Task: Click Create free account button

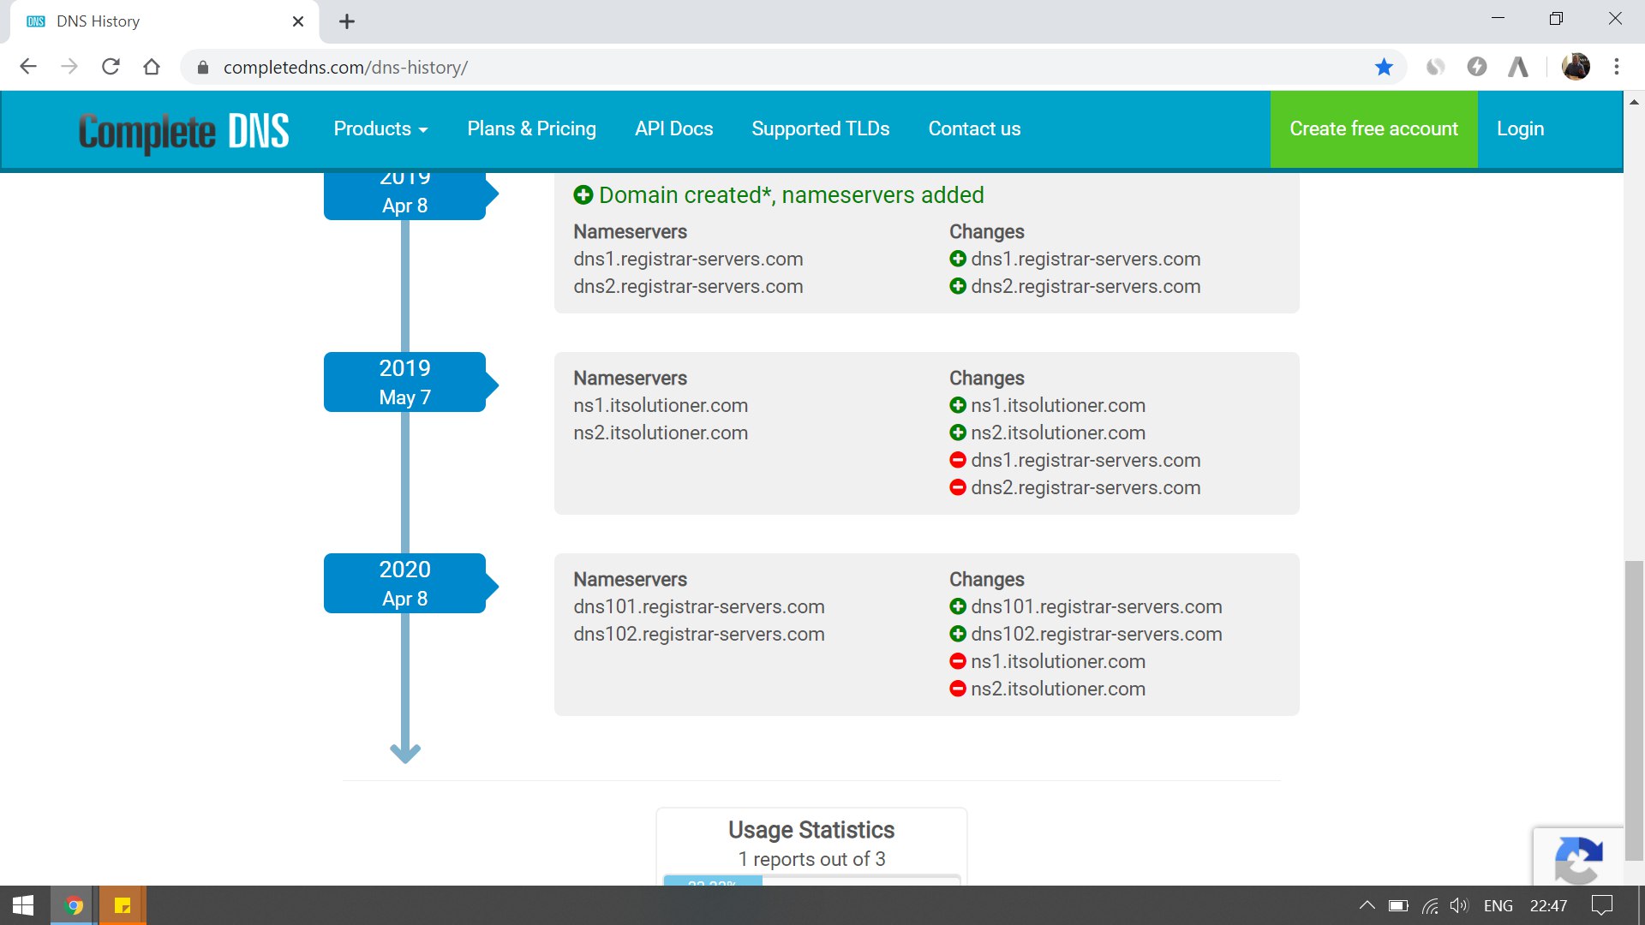Action: point(1373,128)
